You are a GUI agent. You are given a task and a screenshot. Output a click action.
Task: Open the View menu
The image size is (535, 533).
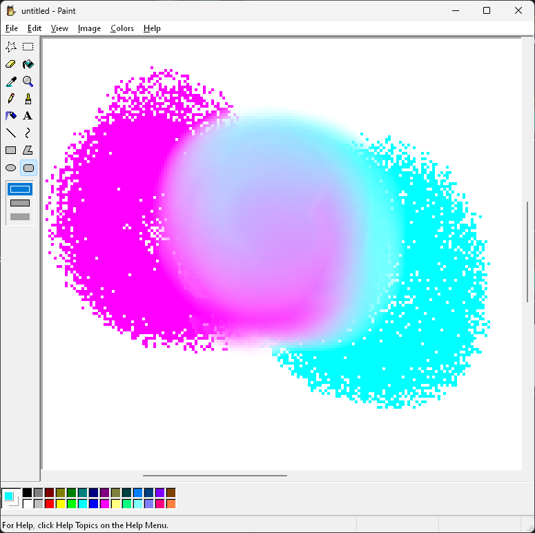pyautogui.click(x=59, y=28)
